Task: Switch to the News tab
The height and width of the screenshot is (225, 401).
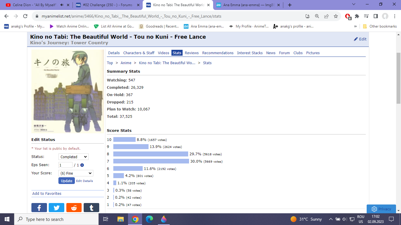Action: pos(271,53)
